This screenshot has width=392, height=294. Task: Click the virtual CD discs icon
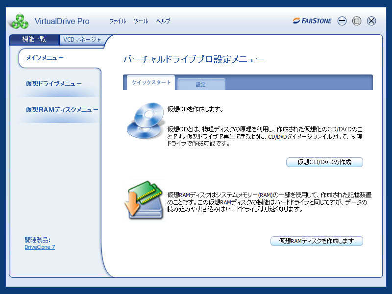point(146,121)
